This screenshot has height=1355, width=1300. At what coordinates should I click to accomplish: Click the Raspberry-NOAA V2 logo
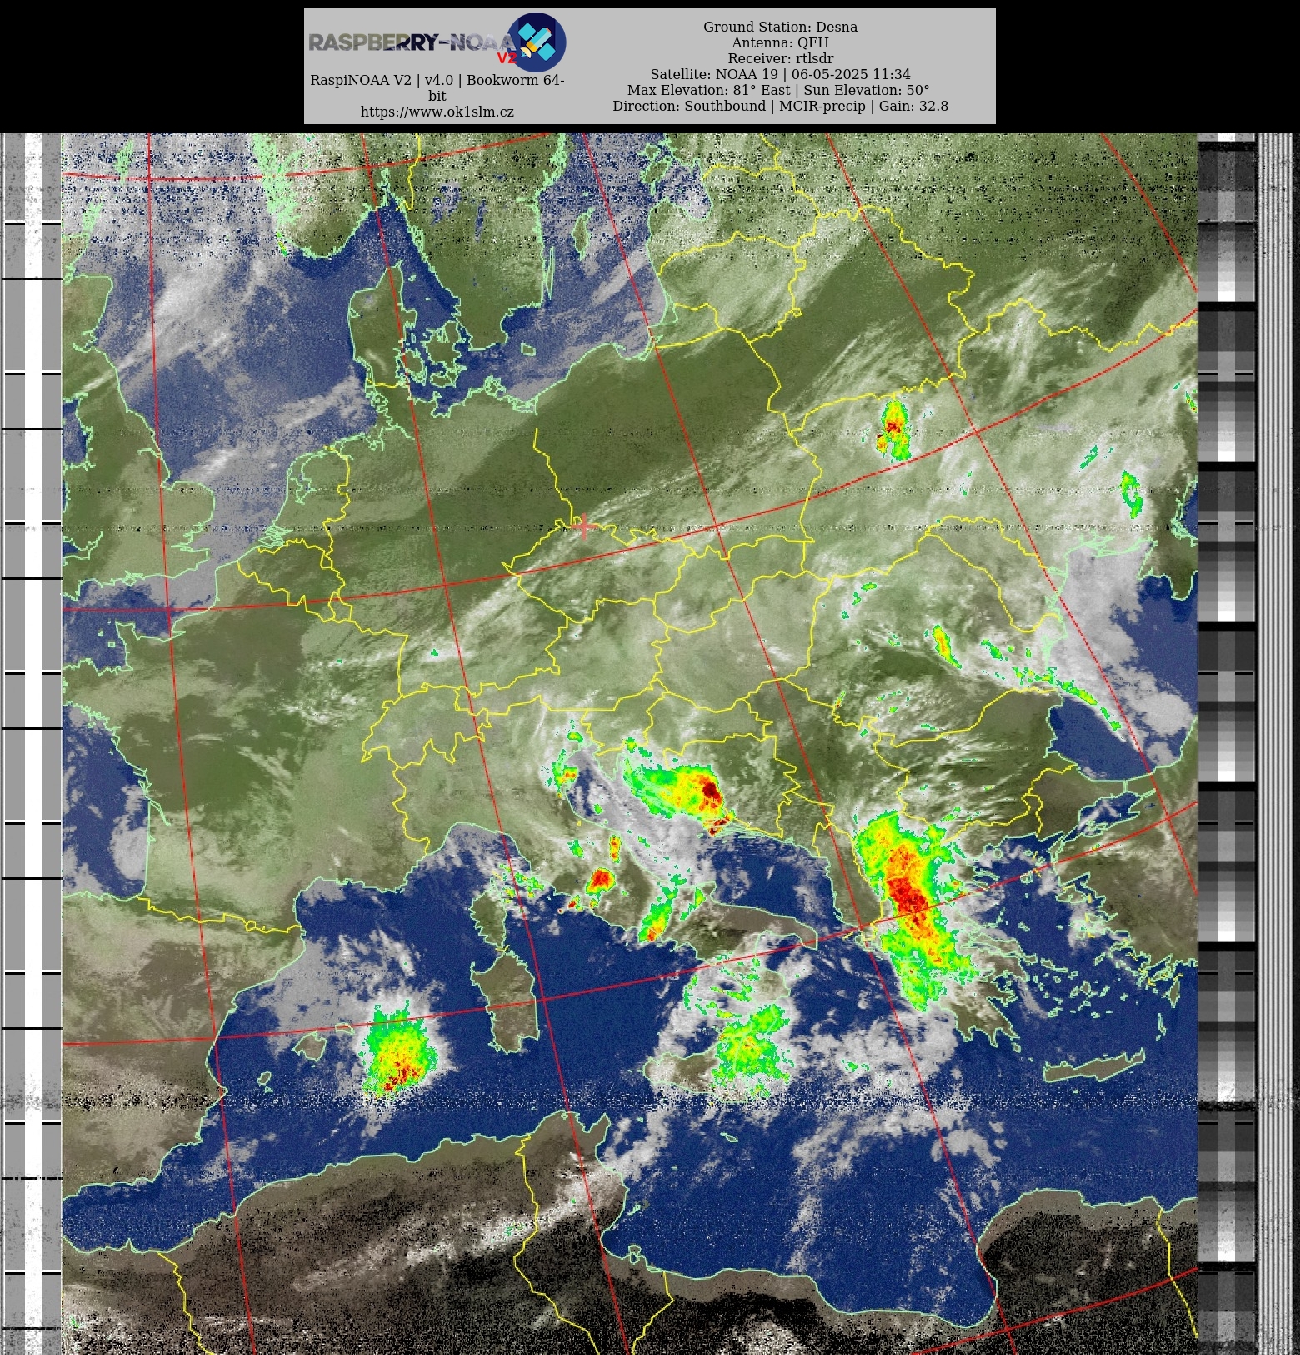[437, 42]
